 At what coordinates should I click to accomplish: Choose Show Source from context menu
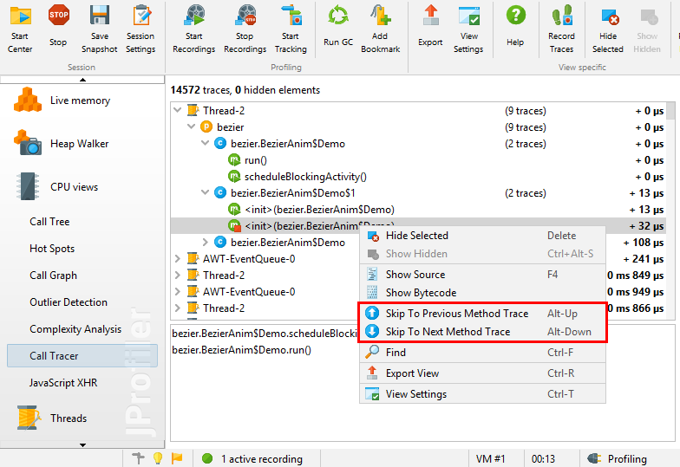tap(482, 274)
